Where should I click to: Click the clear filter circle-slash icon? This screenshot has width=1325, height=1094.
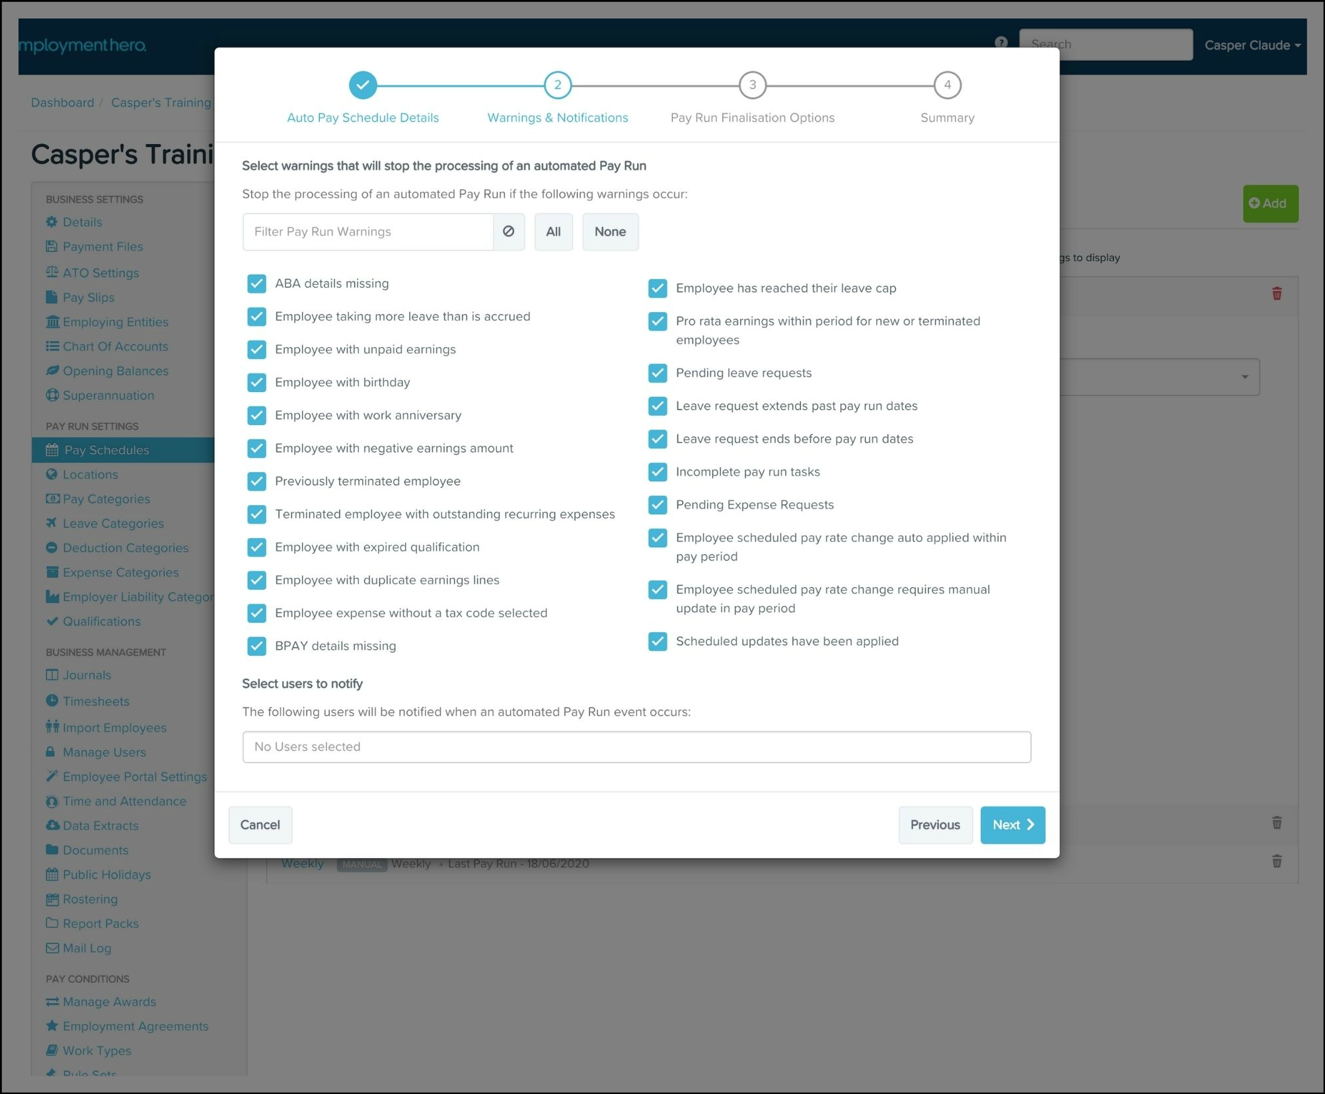pos(508,231)
